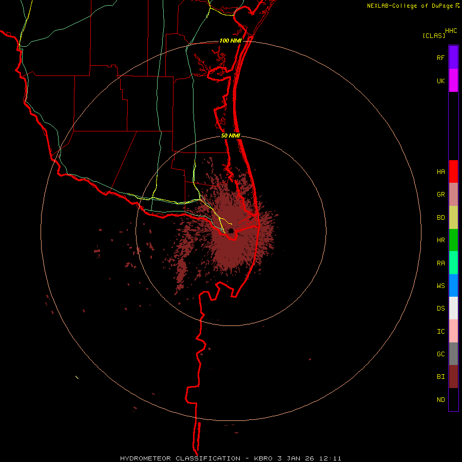The image size is (462, 462).
Task: Click the 'KBRO' station identifier in caption
Action: point(264,458)
